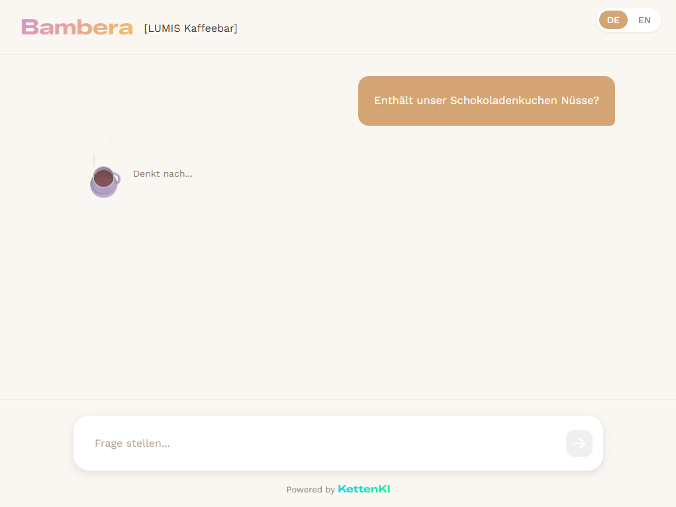Click the Bambera logo
This screenshot has height=507, width=676.
[77, 27]
